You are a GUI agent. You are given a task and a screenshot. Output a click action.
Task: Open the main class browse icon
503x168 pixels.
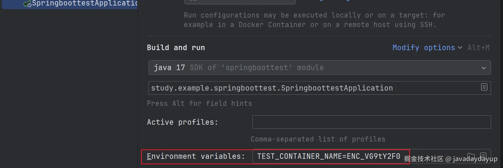(484, 87)
